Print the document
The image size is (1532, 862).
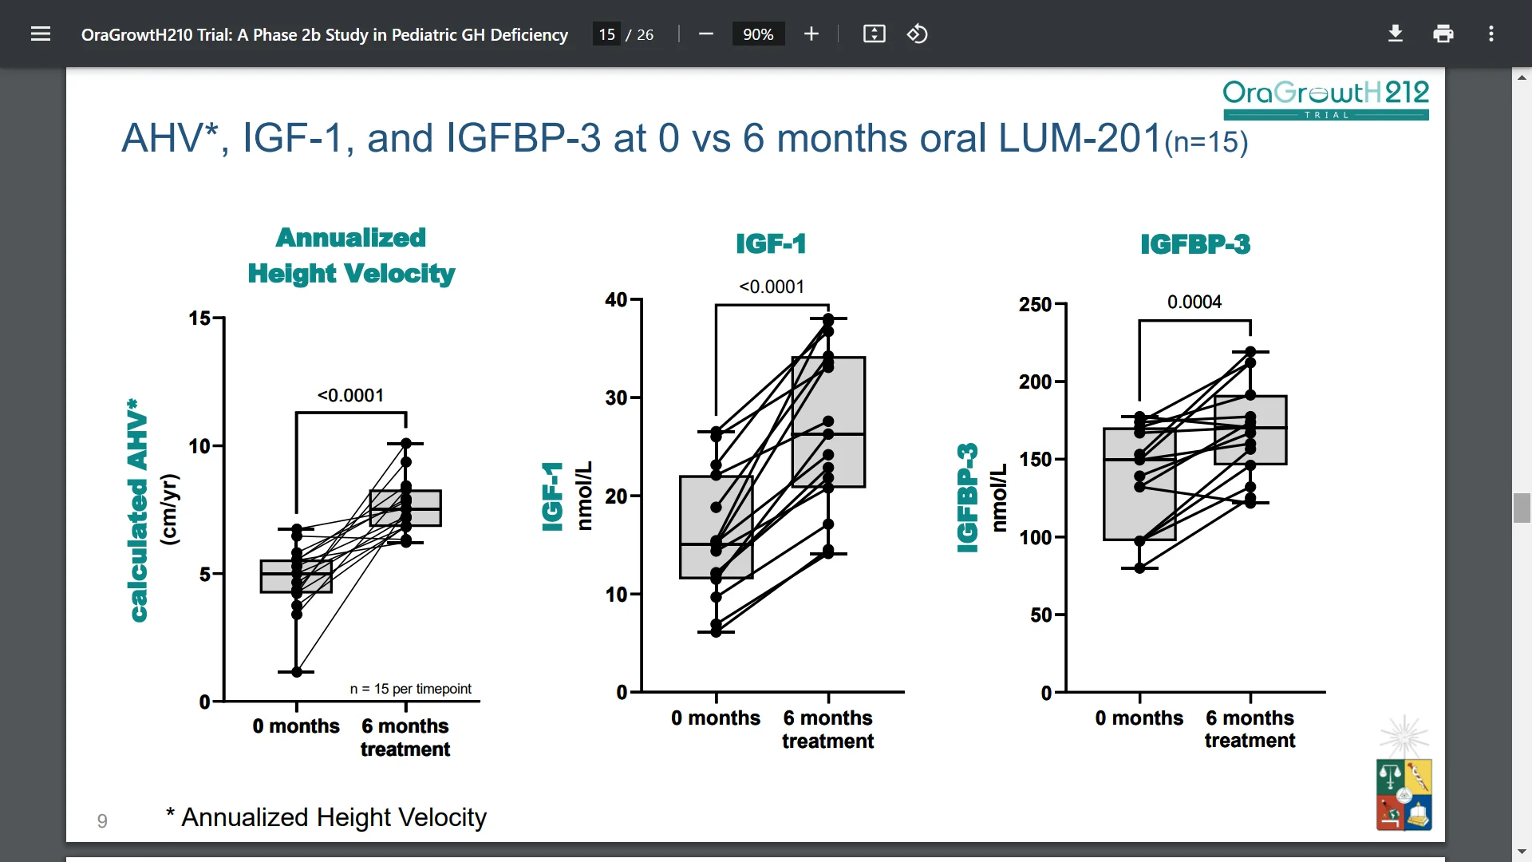pos(1443,34)
